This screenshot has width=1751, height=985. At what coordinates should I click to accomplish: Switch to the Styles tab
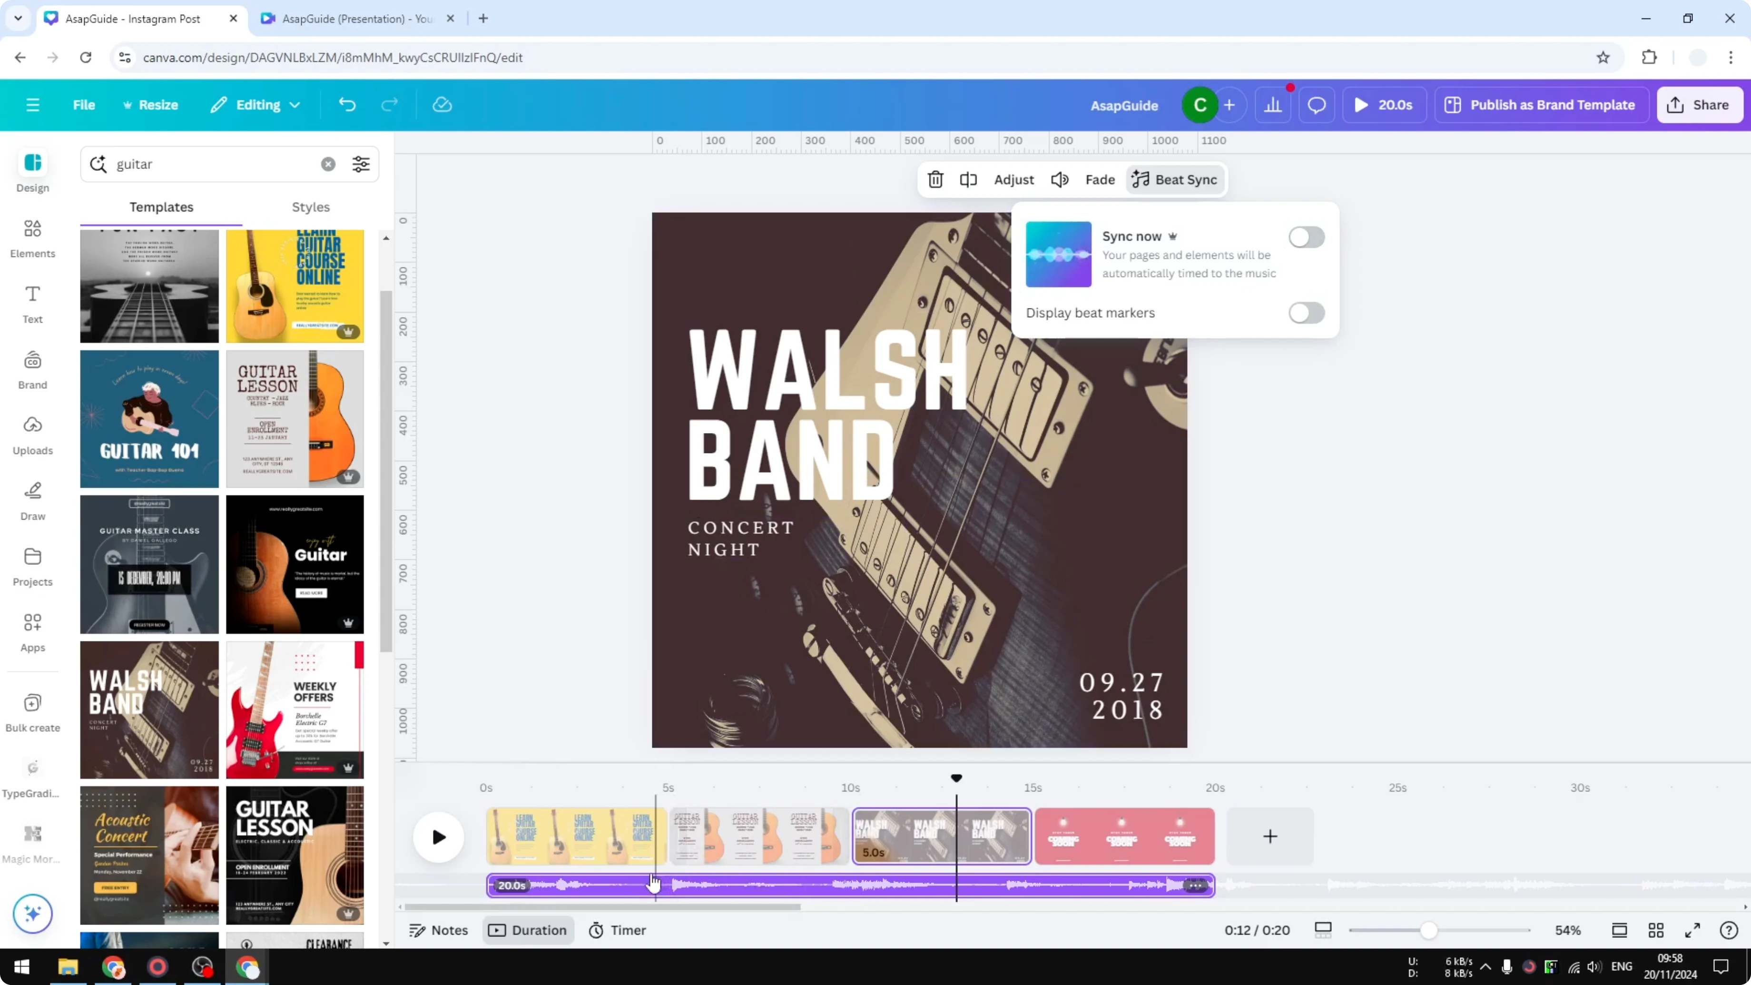(310, 207)
